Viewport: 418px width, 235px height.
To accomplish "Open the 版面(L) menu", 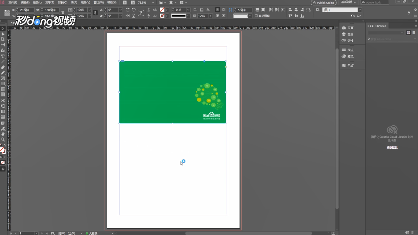I will click(37, 2).
